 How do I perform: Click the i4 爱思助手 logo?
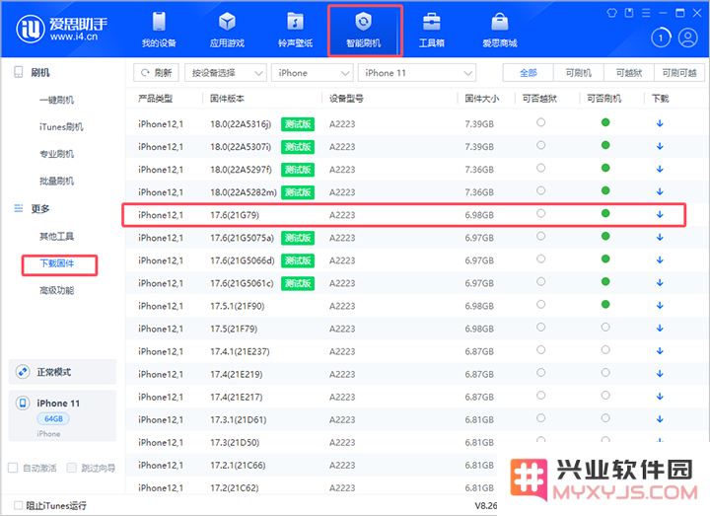(62, 29)
